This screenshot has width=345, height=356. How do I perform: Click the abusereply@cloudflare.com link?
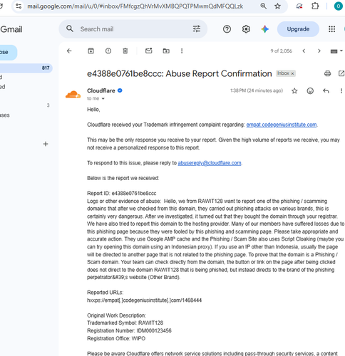point(210,163)
